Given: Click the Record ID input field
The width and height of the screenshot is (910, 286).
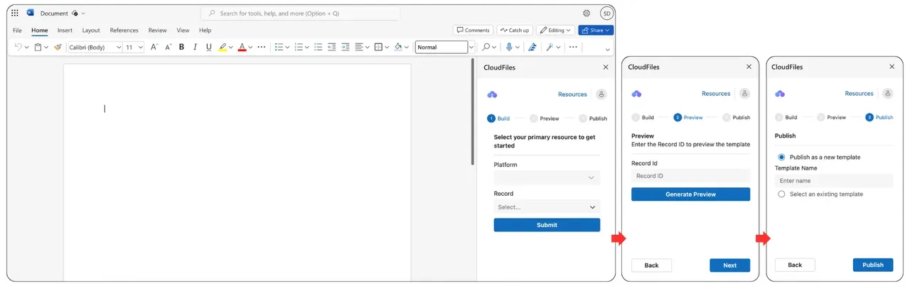Looking at the screenshot, I should coord(690,176).
